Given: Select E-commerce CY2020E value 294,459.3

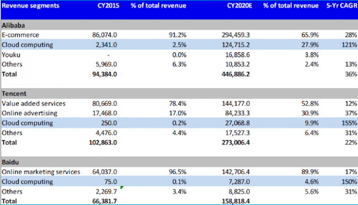Looking at the screenshot, I should pos(236,35).
